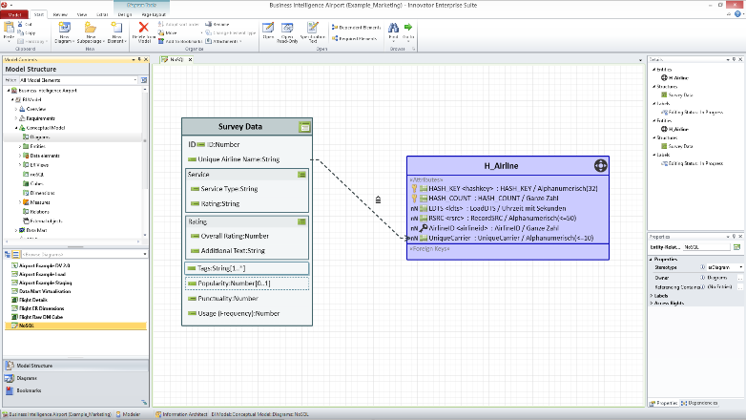The image size is (746, 420).
Task: Click the New Diagram ribbon icon
Action: [x=64, y=29]
